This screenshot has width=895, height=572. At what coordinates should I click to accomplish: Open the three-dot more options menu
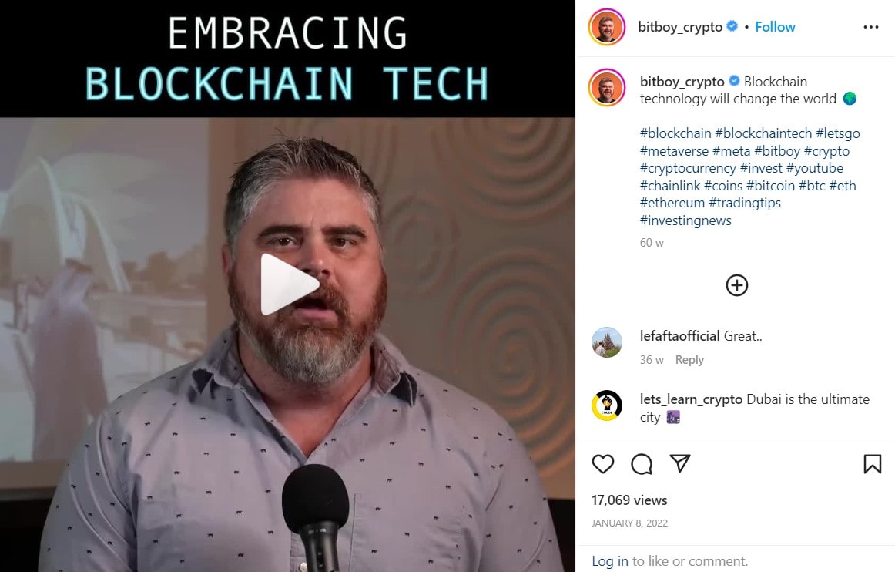pos(871,27)
